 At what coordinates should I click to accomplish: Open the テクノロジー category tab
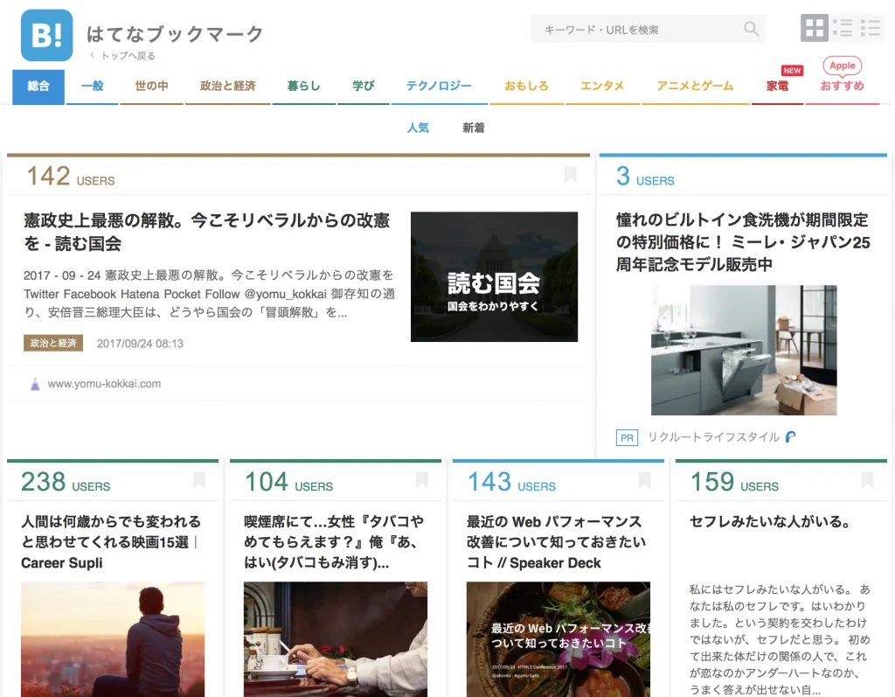(439, 87)
